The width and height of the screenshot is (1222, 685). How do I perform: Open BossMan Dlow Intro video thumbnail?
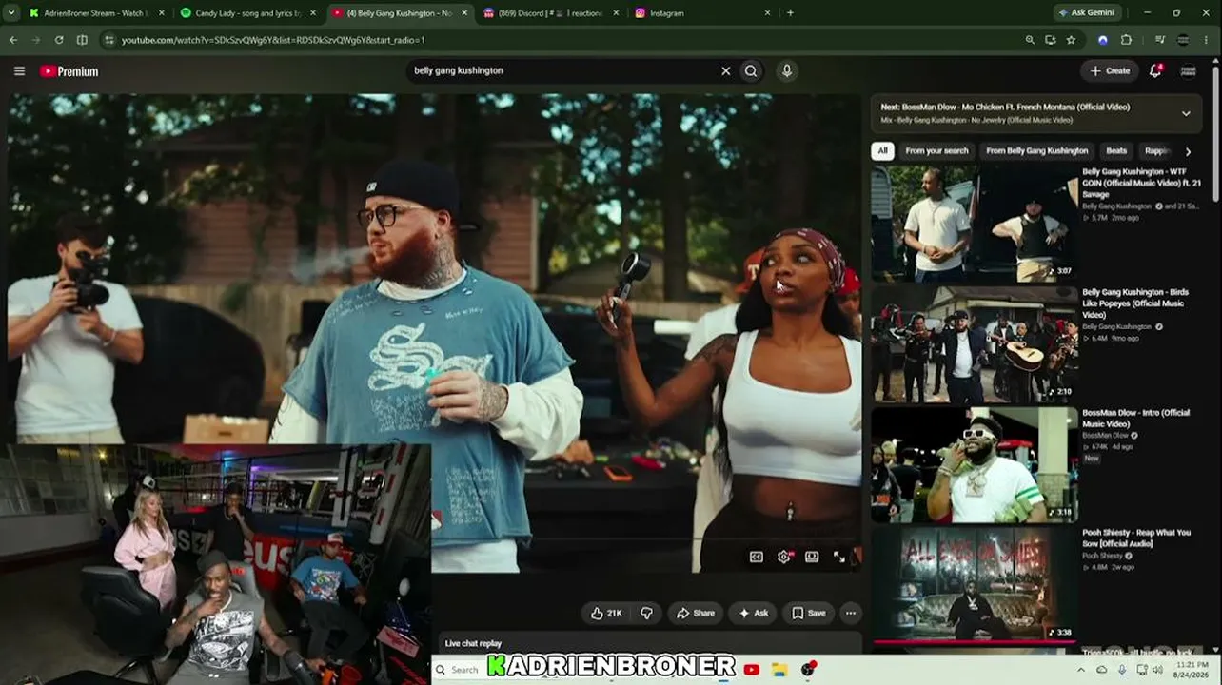click(x=975, y=465)
